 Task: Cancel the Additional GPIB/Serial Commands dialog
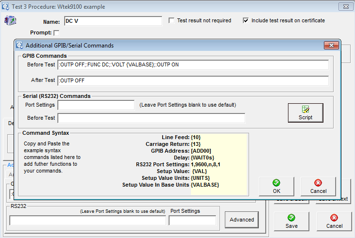click(x=318, y=186)
